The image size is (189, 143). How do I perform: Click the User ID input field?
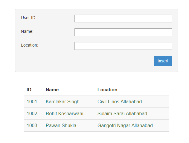123,19
